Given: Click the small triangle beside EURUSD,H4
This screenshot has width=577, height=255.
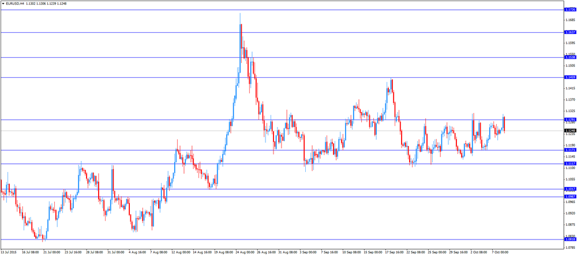Looking at the screenshot, I should click(3, 3).
